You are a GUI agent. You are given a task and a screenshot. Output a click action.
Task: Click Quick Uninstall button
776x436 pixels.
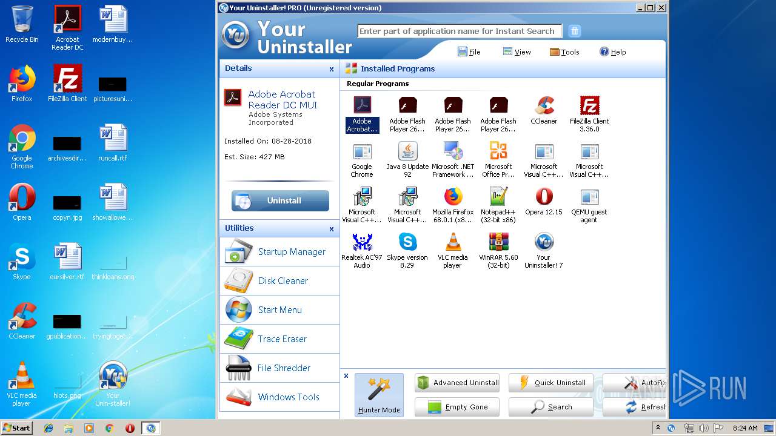point(551,383)
